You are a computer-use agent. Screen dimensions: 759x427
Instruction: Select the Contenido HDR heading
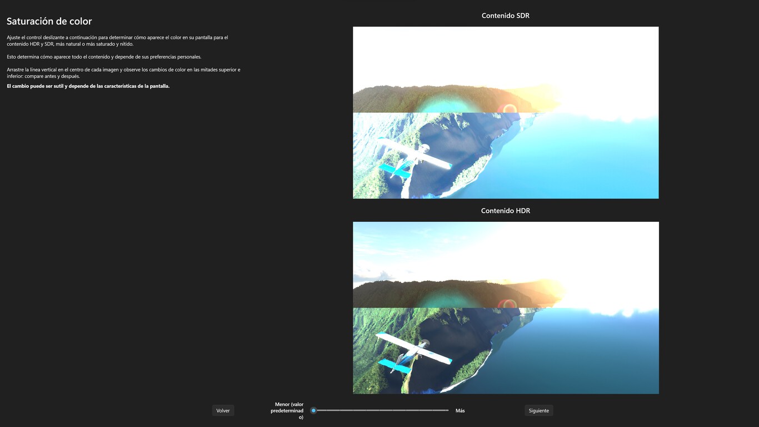click(x=505, y=210)
